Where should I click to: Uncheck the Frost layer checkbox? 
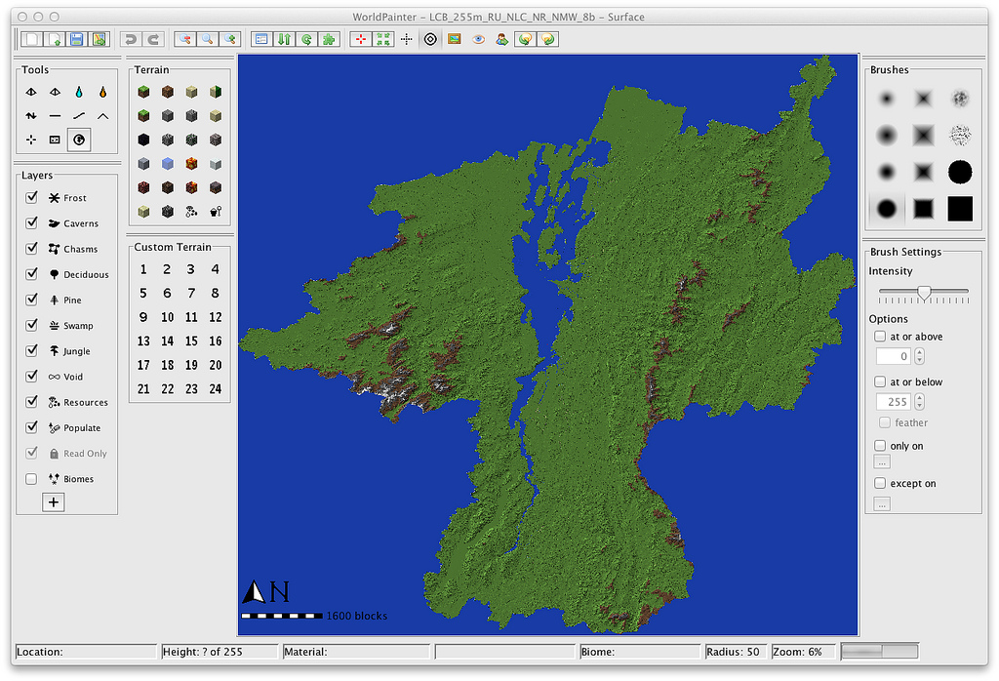[31, 198]
